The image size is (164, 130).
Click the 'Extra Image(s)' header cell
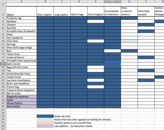tap(95, 15)
